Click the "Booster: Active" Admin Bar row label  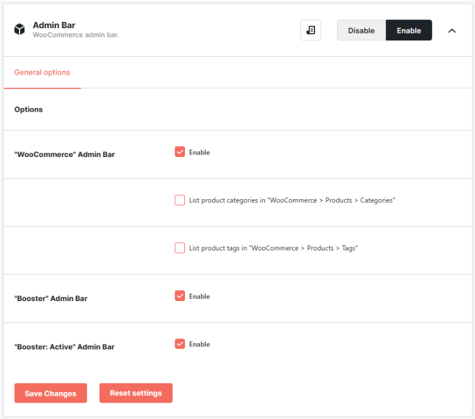click(x=64, y=347)
